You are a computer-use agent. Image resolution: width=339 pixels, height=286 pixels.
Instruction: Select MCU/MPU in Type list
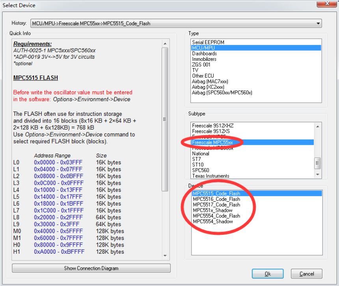point(256,48)
